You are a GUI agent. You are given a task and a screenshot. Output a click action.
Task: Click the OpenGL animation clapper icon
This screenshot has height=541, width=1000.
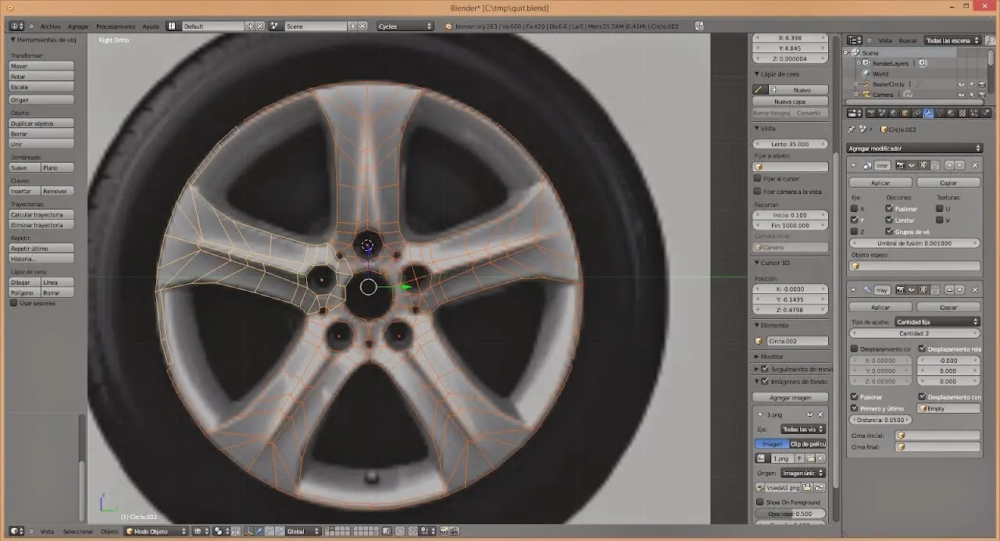click(x=455, y=531)
